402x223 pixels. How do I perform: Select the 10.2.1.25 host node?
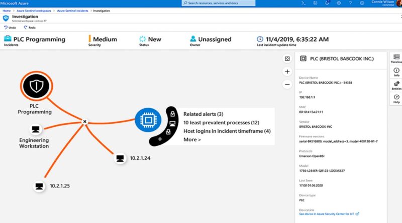pyautogui.click(x=39, y=186)
